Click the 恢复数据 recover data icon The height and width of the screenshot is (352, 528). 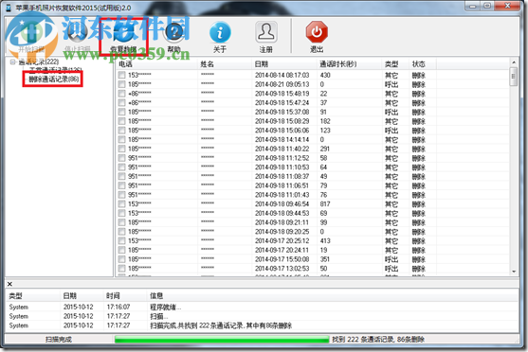click(x=123, y=33)
